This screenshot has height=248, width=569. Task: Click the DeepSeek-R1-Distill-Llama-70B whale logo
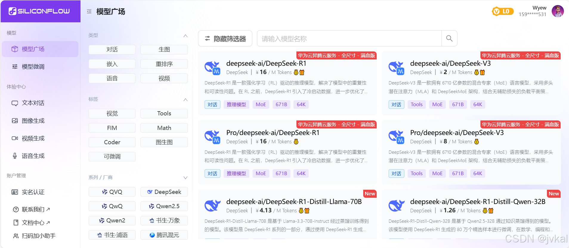[x=212, y=206]
